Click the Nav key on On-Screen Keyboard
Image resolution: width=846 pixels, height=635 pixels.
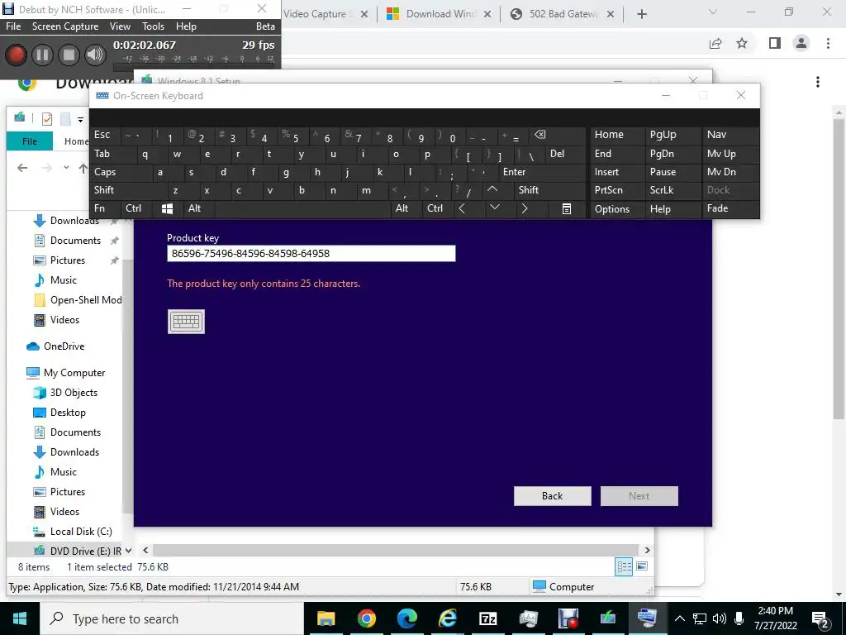click(730, 135)
